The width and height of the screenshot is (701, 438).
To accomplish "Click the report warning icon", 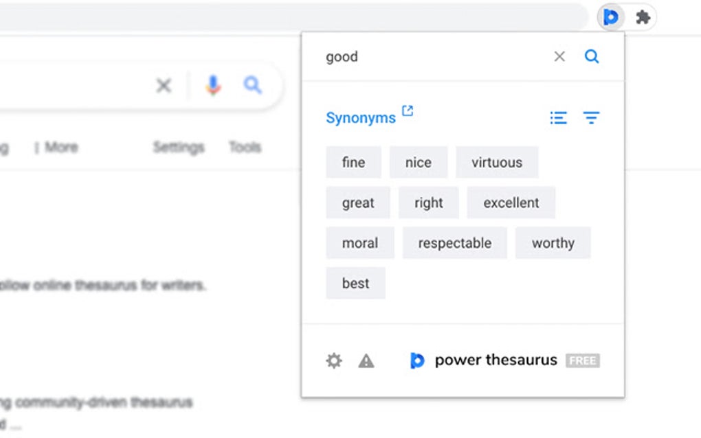I will (366, 360).
